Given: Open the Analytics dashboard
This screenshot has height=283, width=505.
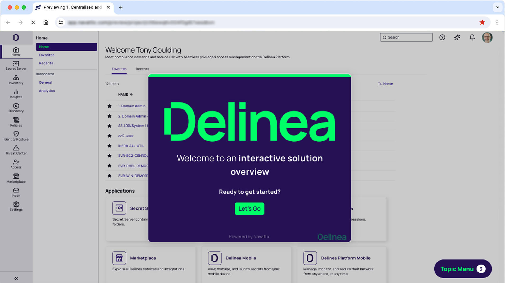Looking at the screenshot, I should click(47, 91).
